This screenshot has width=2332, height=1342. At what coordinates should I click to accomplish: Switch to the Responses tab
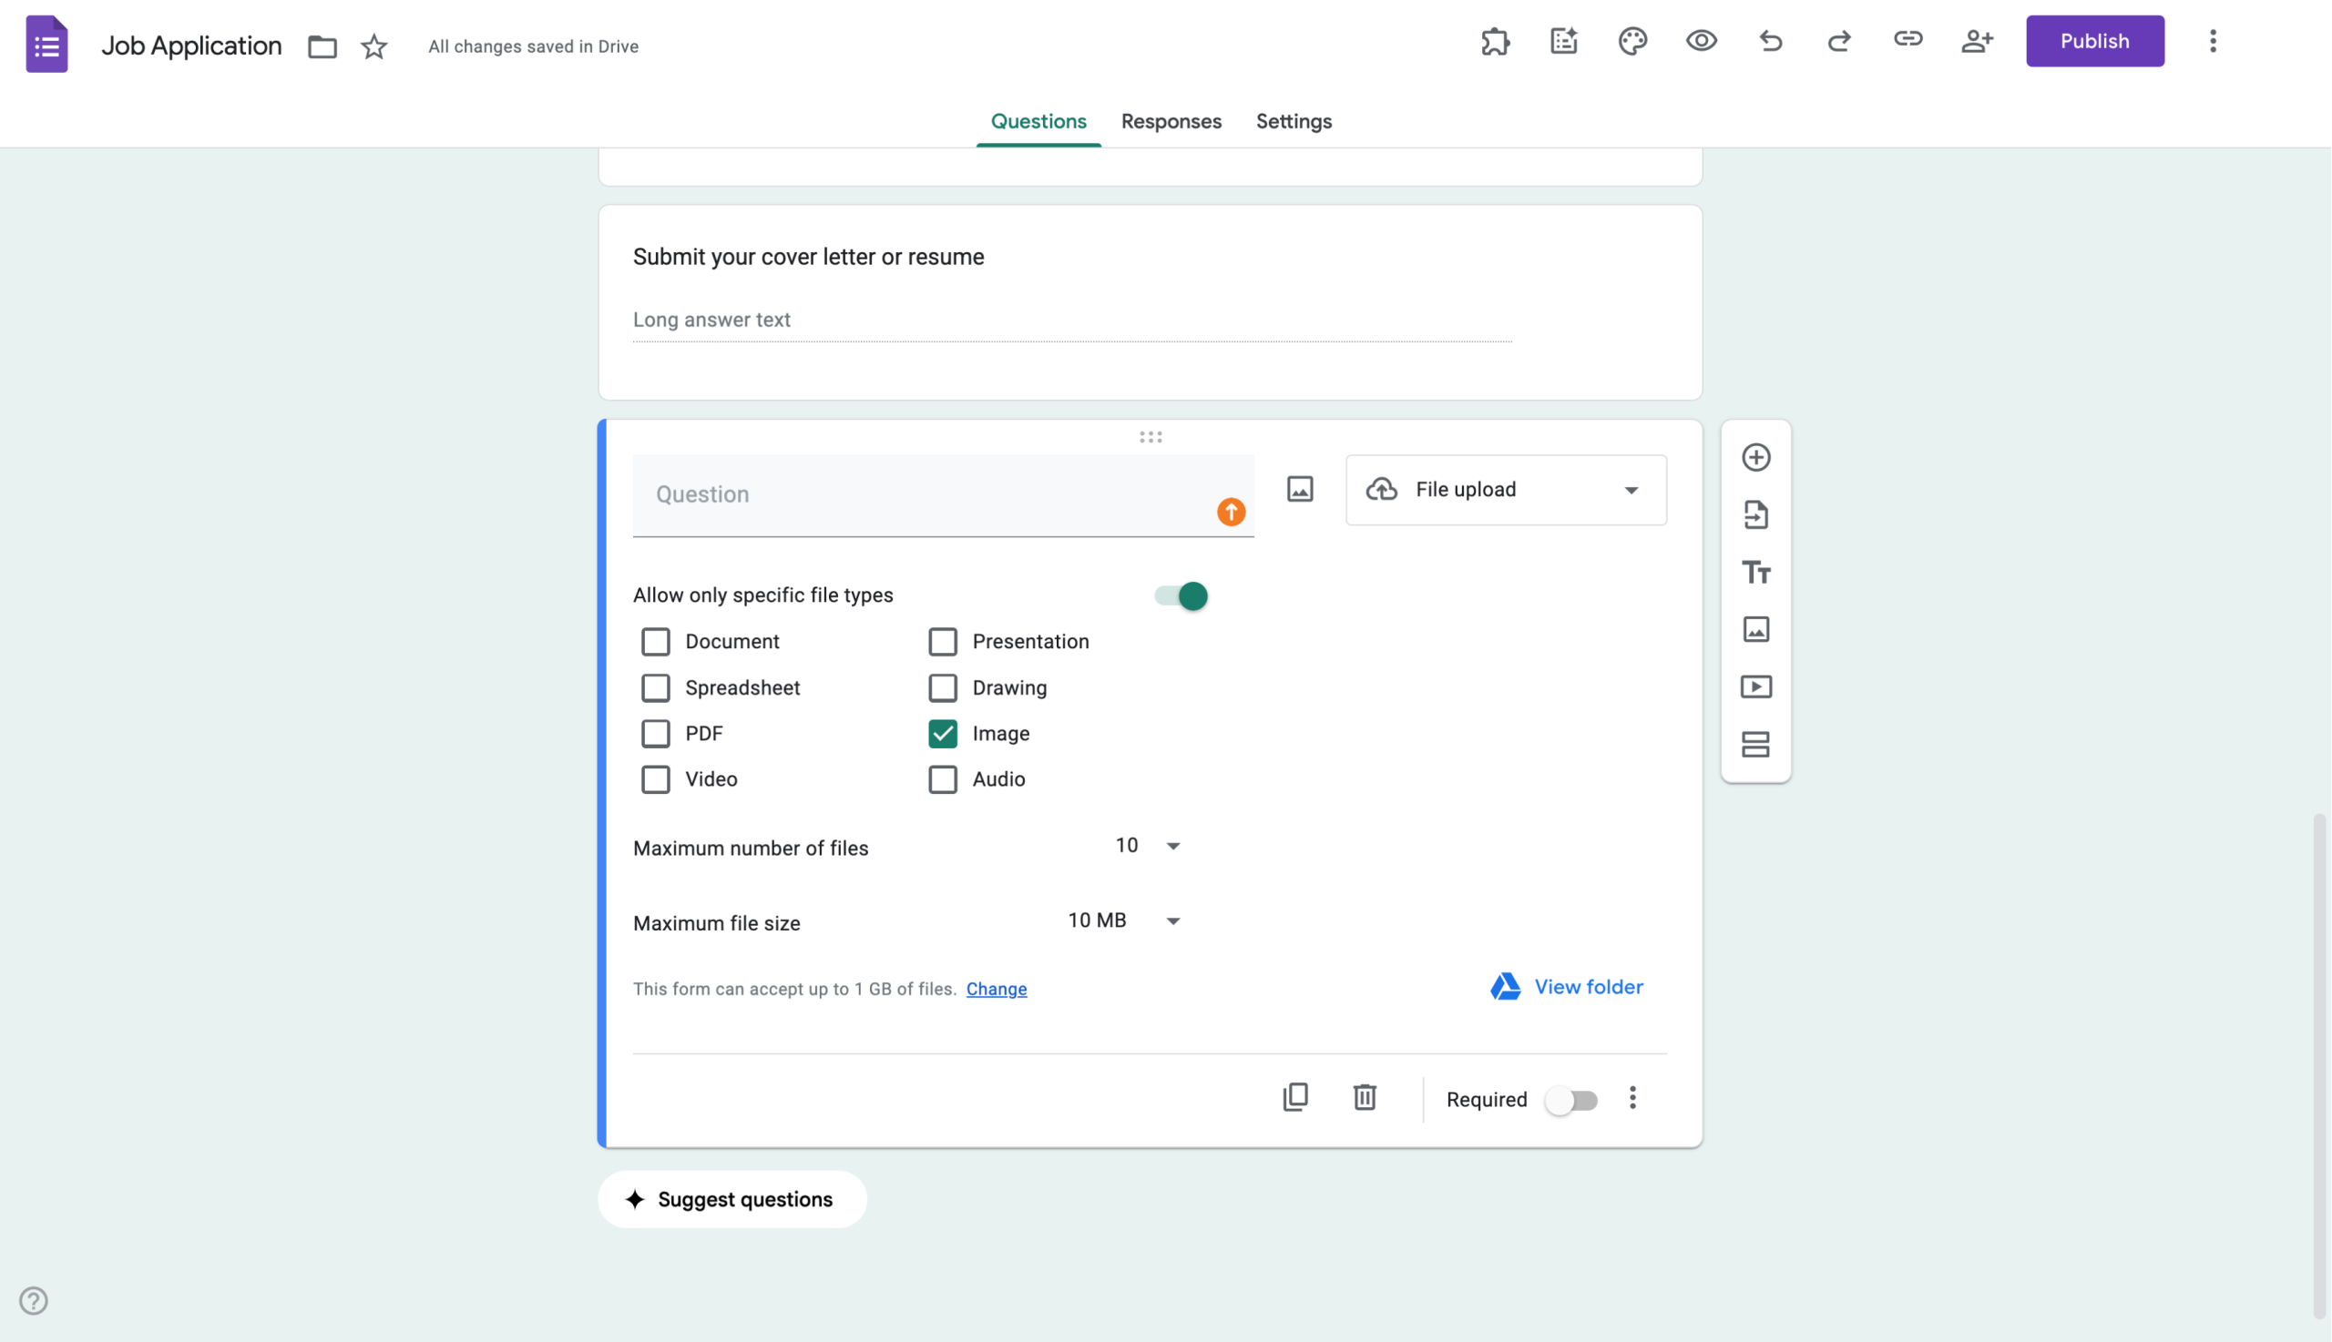point(1171,121)
